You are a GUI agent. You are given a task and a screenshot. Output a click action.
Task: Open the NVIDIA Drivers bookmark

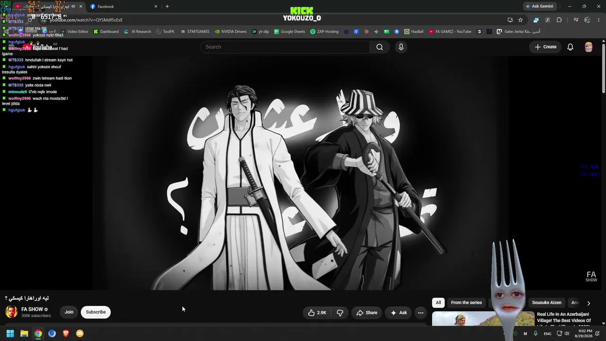pyautogui.click(x=231, y=32)
